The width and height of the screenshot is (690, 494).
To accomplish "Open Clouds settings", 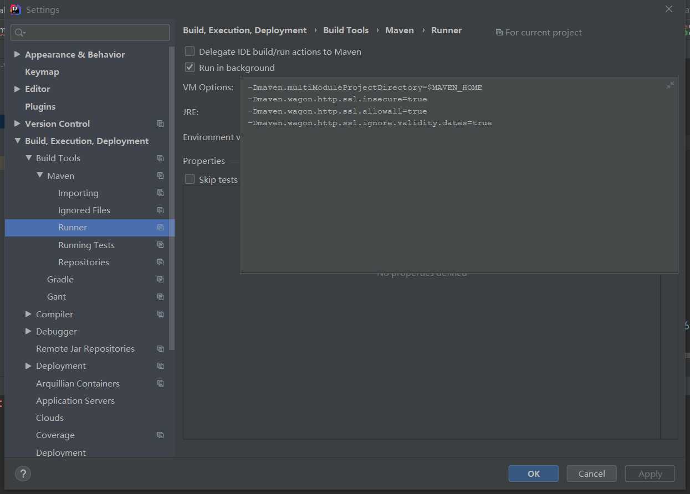I will click(x=50, y=418).
